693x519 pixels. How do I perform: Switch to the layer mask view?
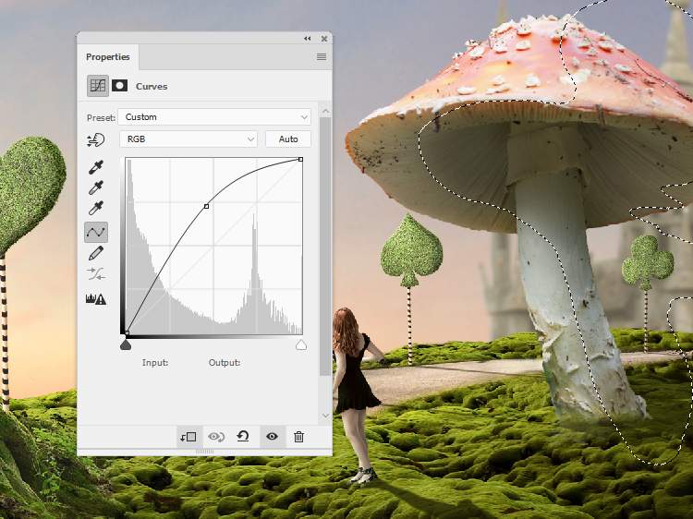(x=119, y=86)
